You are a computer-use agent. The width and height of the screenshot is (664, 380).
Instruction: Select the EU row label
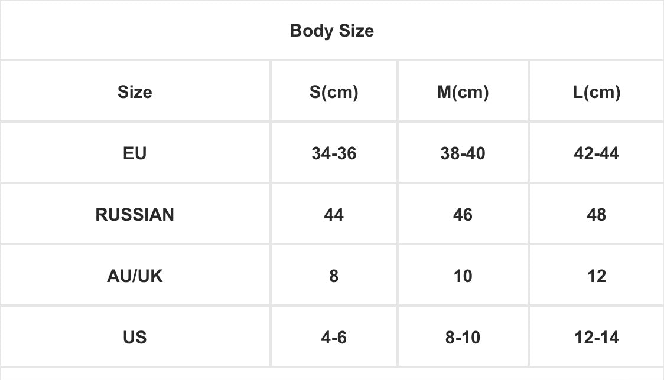[135, 153]
